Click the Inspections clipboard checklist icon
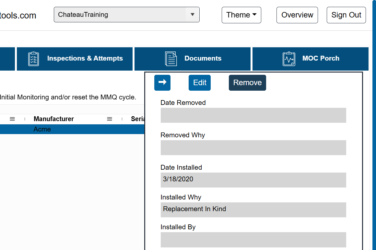The image size is (376, 250). click(33, 59)
